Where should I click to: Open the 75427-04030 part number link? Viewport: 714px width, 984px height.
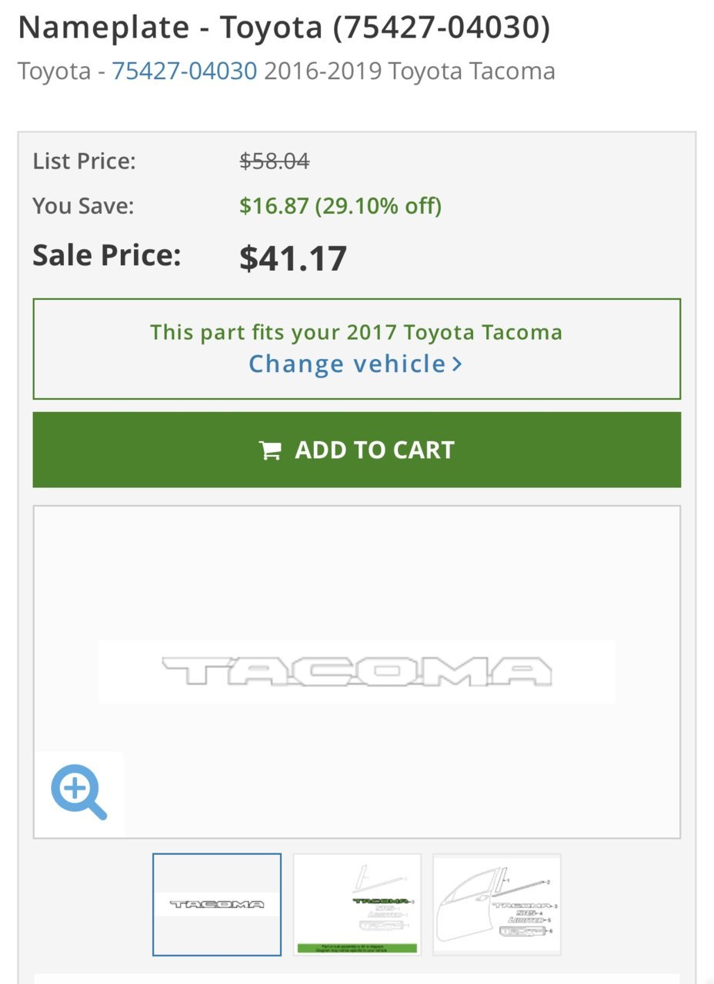(x=185, y=71)
